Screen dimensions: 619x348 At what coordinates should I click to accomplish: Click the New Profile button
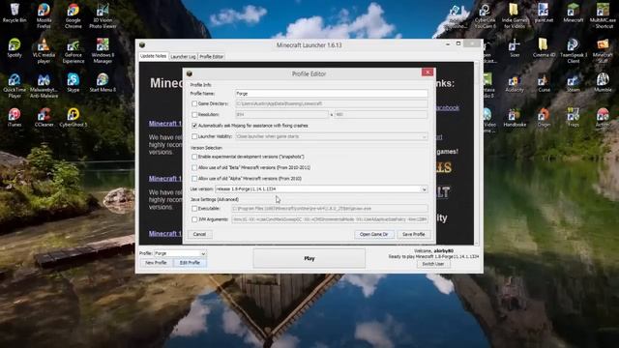(156, 263)
